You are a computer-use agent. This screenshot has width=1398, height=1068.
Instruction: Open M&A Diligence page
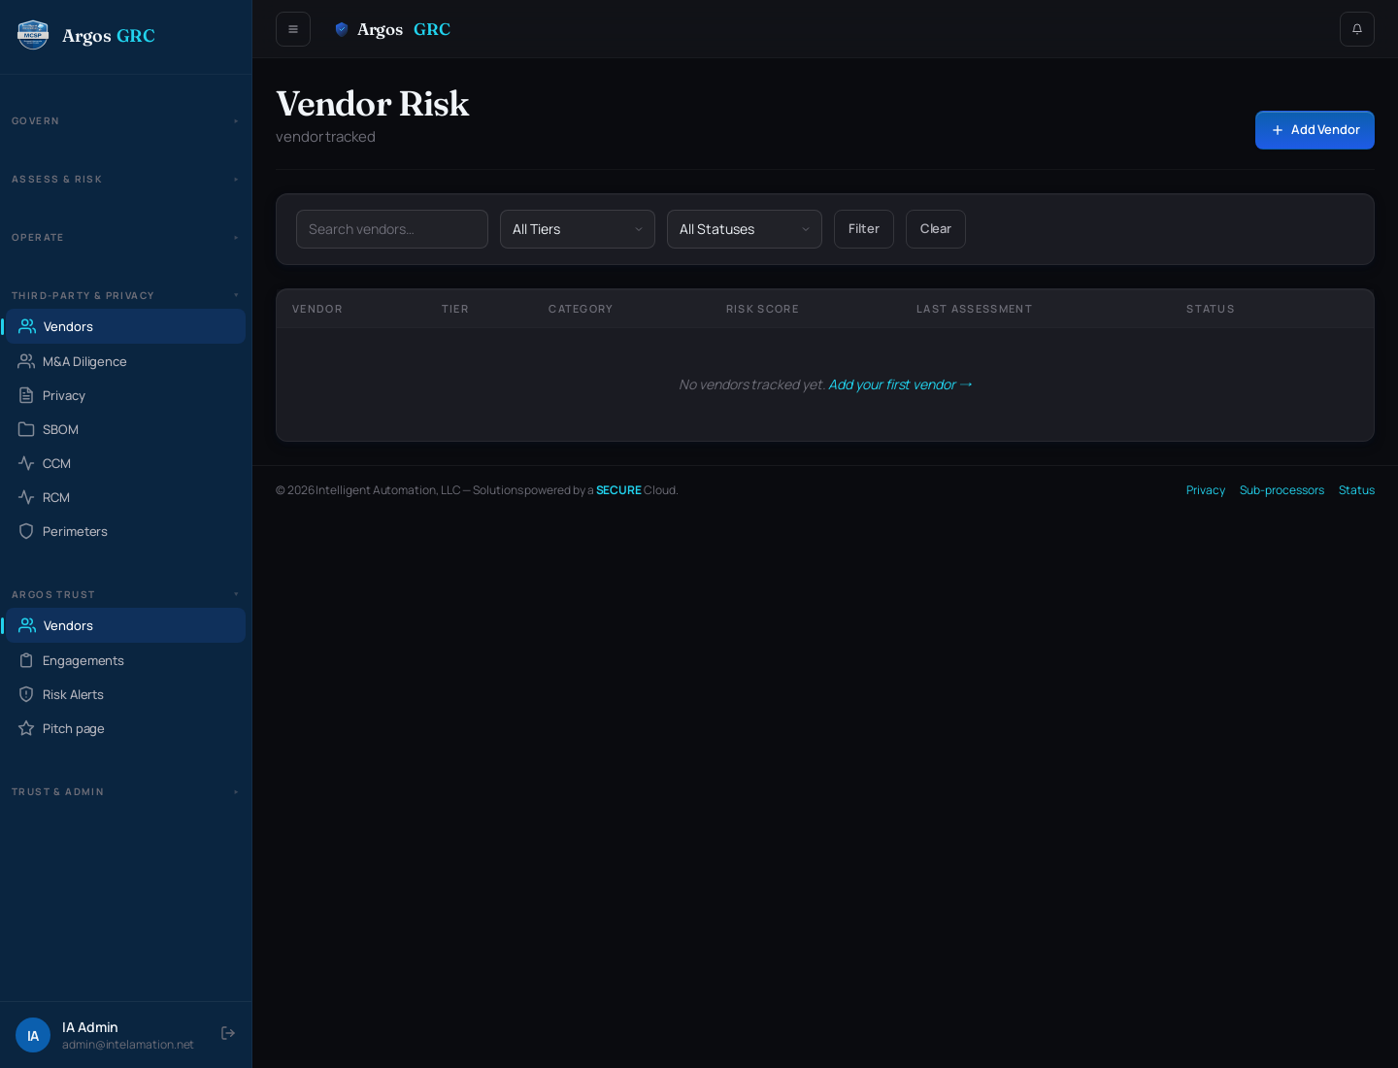[x=126, y=361]
